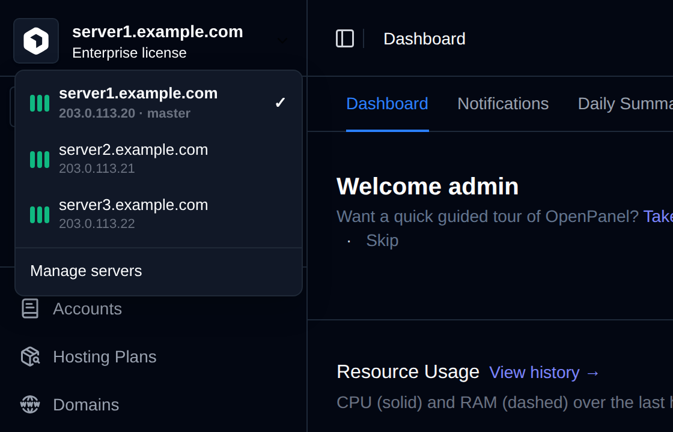This screenshot has height=432, width=673.
Task: Click the Domains globe icon
Action: tap(30, 404)
